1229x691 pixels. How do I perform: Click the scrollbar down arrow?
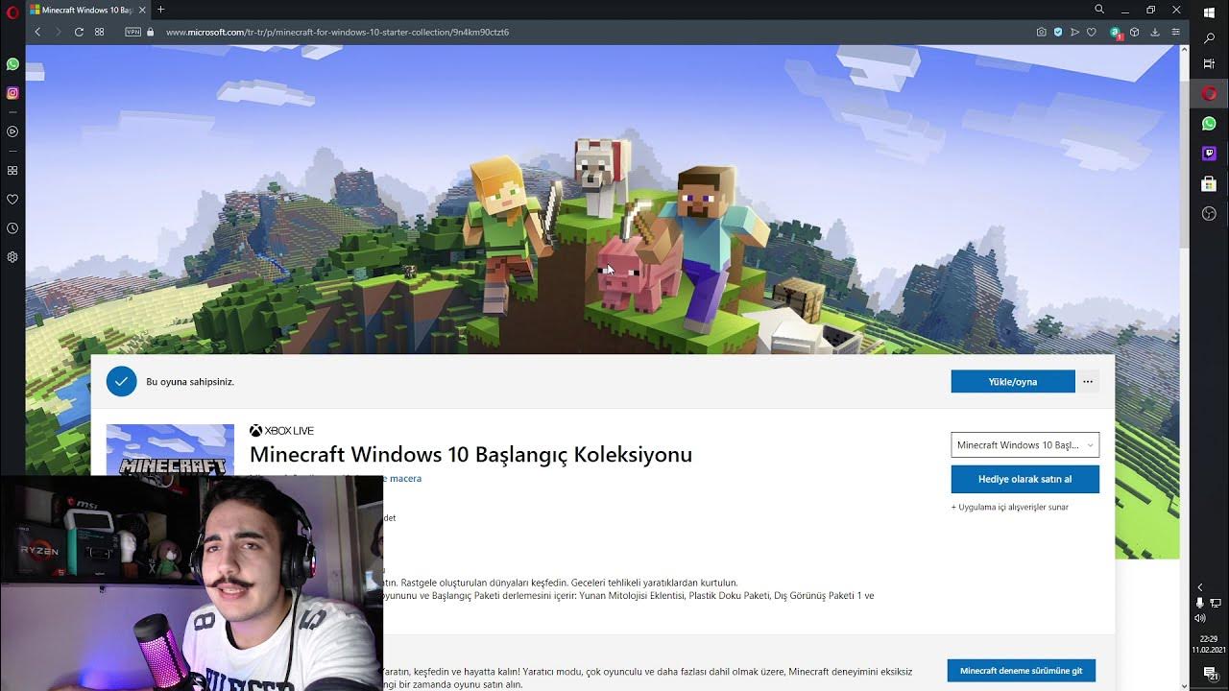pyautogui.click(x=1185, y=685)
